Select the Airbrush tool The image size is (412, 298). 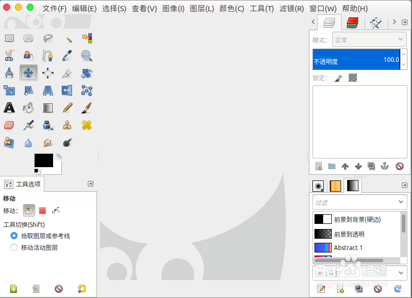(29, 125)
